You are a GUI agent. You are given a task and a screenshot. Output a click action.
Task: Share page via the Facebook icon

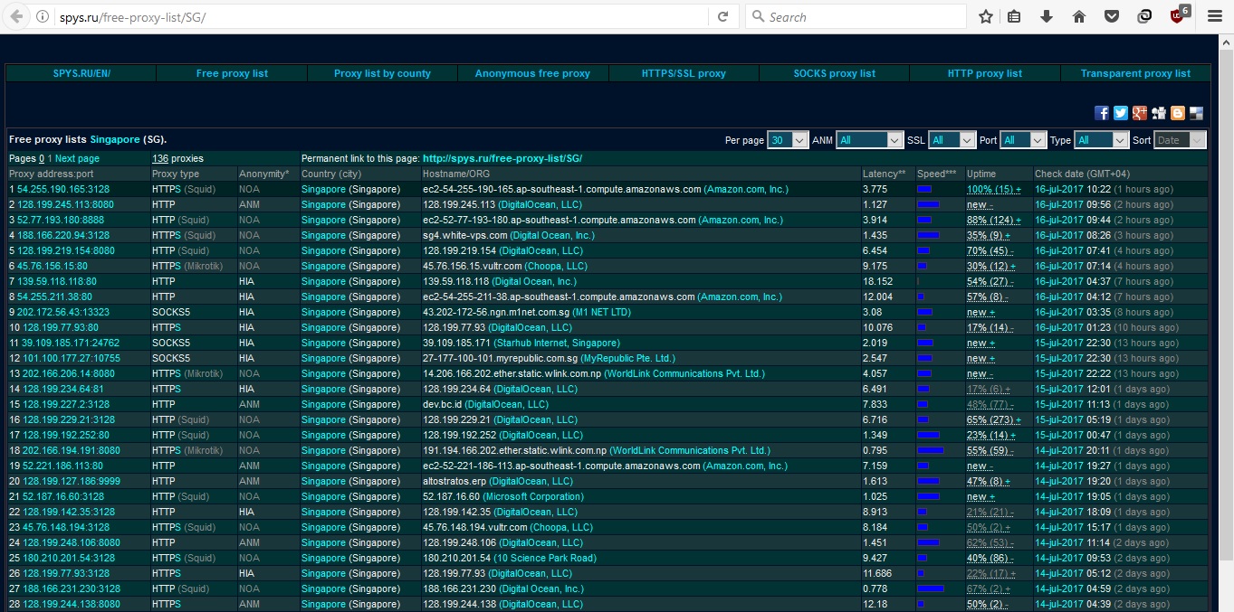pyautogui.click(x=1102, y=113)
